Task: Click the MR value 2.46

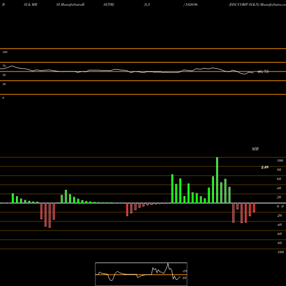Action: [265, 167]
